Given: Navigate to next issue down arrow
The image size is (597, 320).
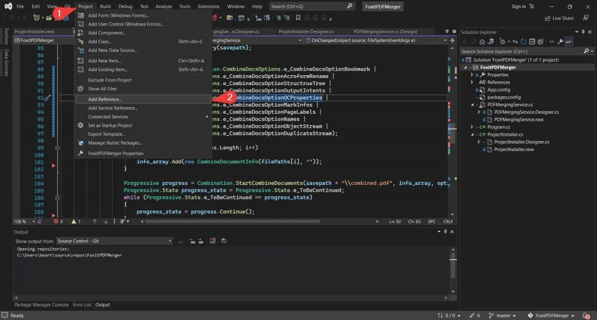Looking at the screenshot, I should (x=106, y=221).
